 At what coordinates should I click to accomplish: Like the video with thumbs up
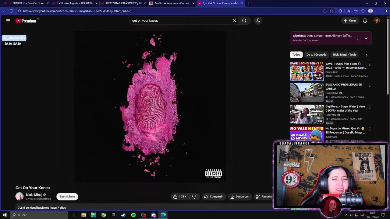180,196
